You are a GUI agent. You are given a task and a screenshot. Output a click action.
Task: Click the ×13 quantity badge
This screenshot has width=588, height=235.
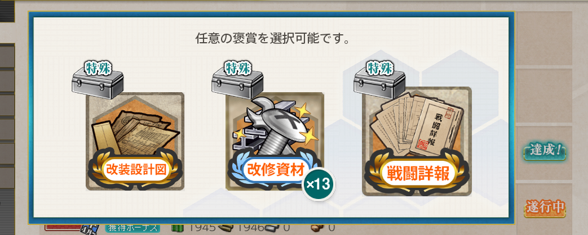[x=319, y=184]
